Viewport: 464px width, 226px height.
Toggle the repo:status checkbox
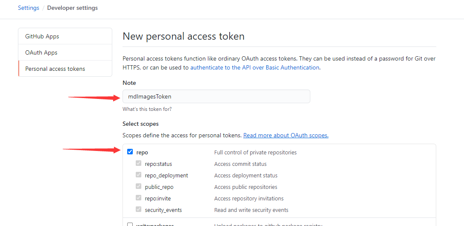138,163
